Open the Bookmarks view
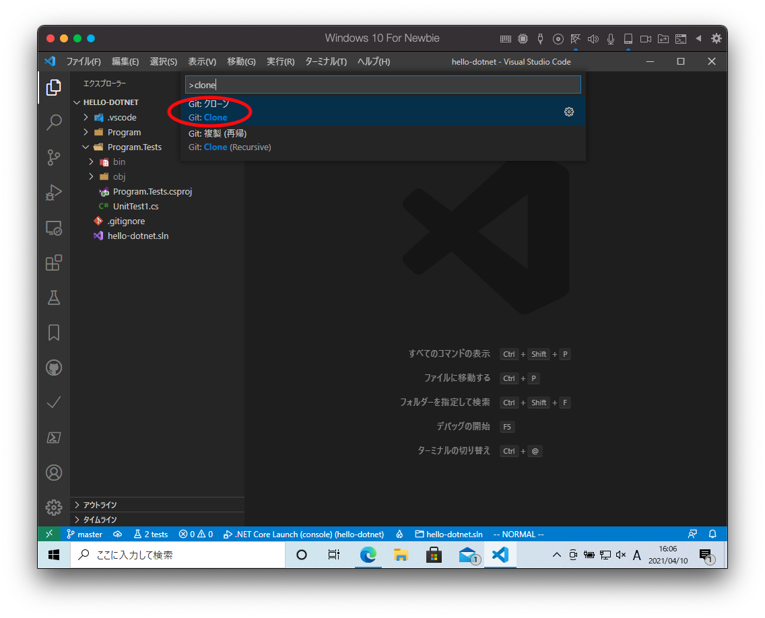The image size is (765, 618). click(54, 333)
